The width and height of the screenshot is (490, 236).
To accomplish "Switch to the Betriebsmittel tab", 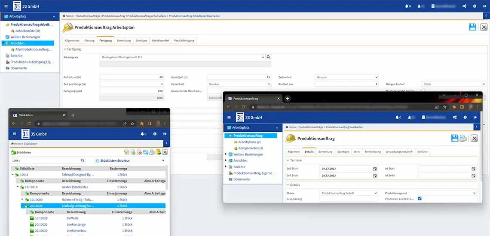I will pos(160,41).
